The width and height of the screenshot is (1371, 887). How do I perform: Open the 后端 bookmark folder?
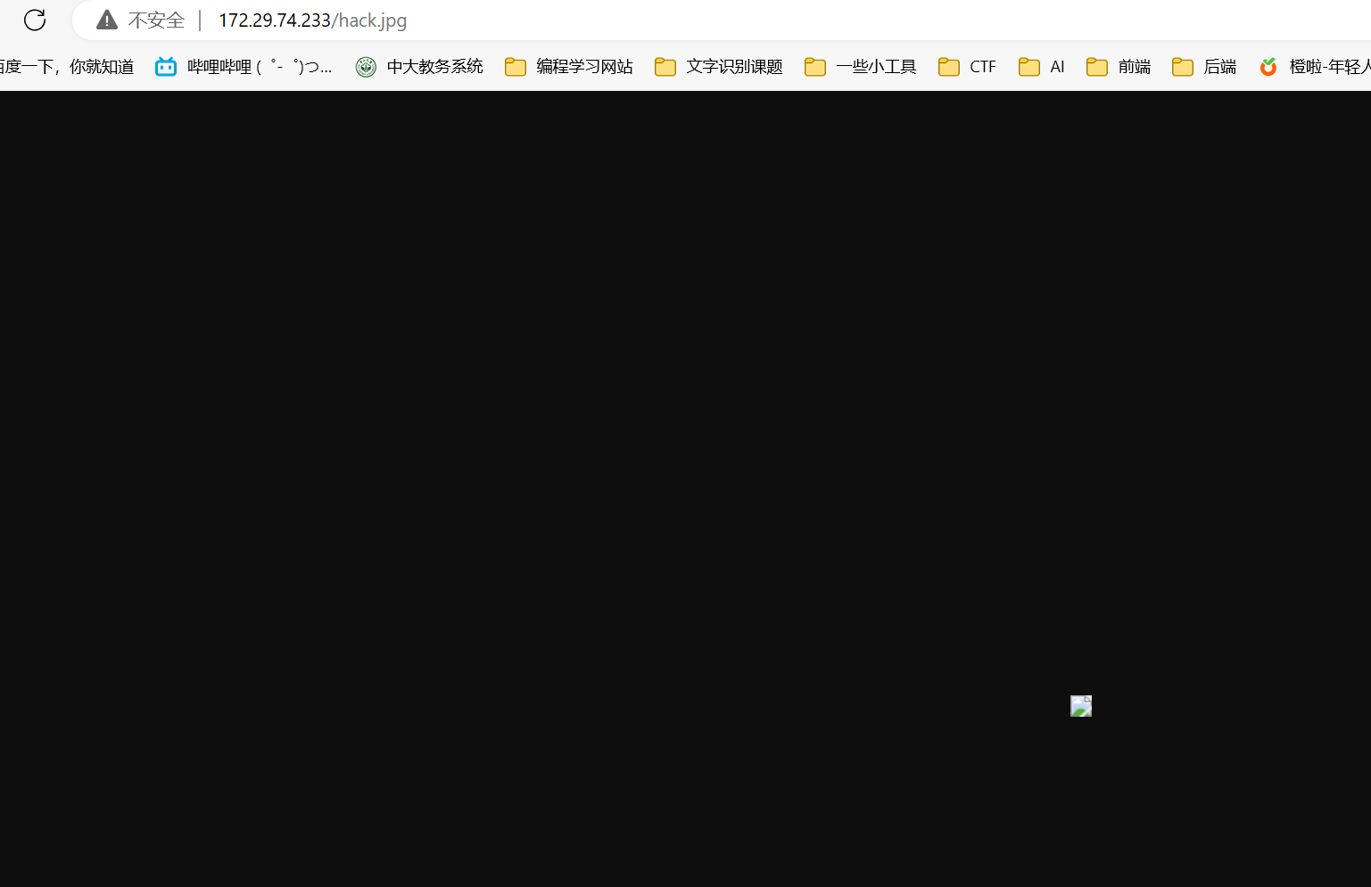[1219, 67]
